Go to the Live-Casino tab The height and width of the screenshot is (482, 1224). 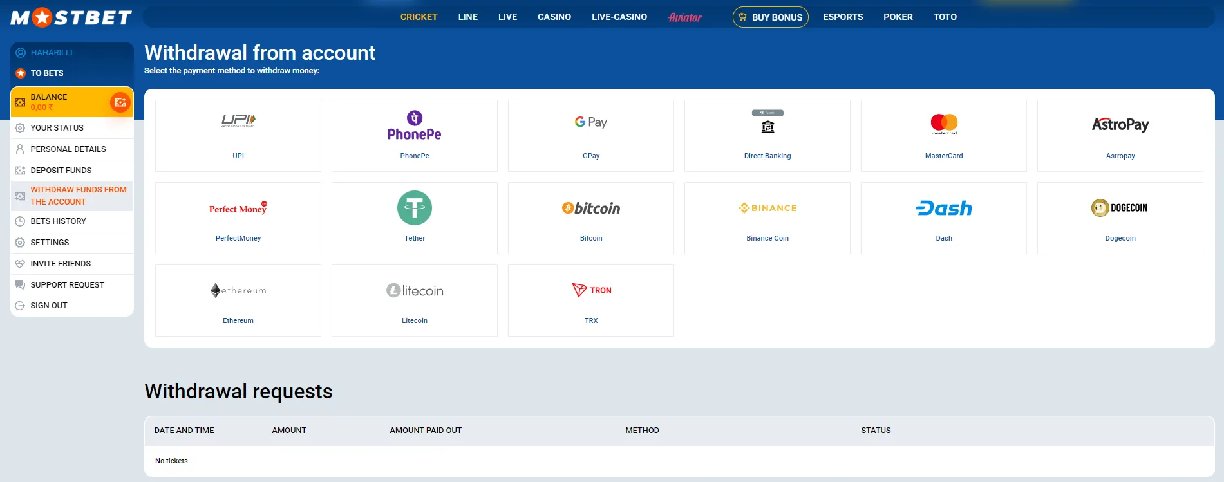(x=619, y=17)
